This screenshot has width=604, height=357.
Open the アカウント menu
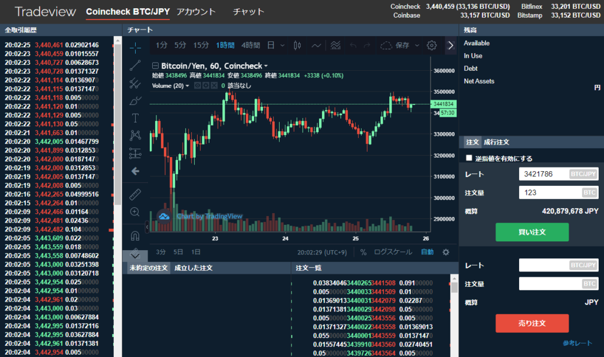(196, 12)
